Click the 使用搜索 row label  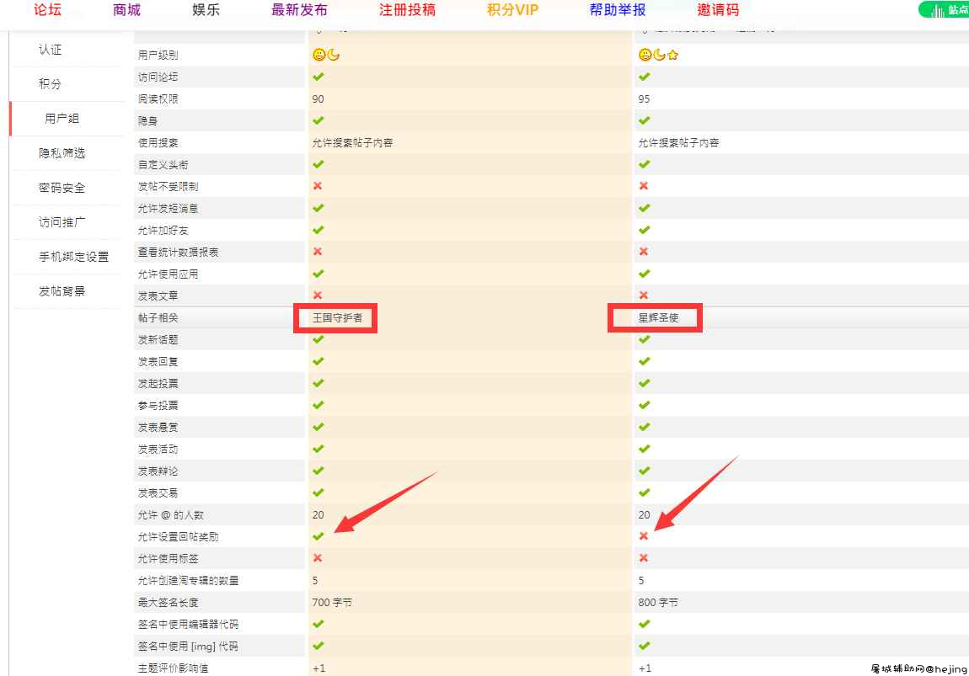158,142
